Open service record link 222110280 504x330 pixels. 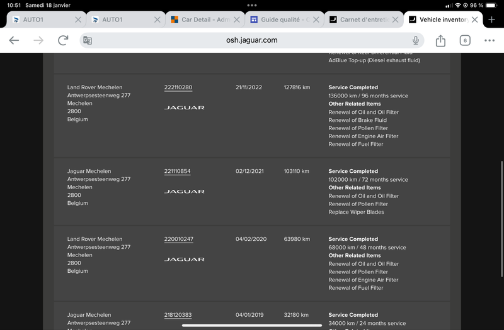(178, 87)
